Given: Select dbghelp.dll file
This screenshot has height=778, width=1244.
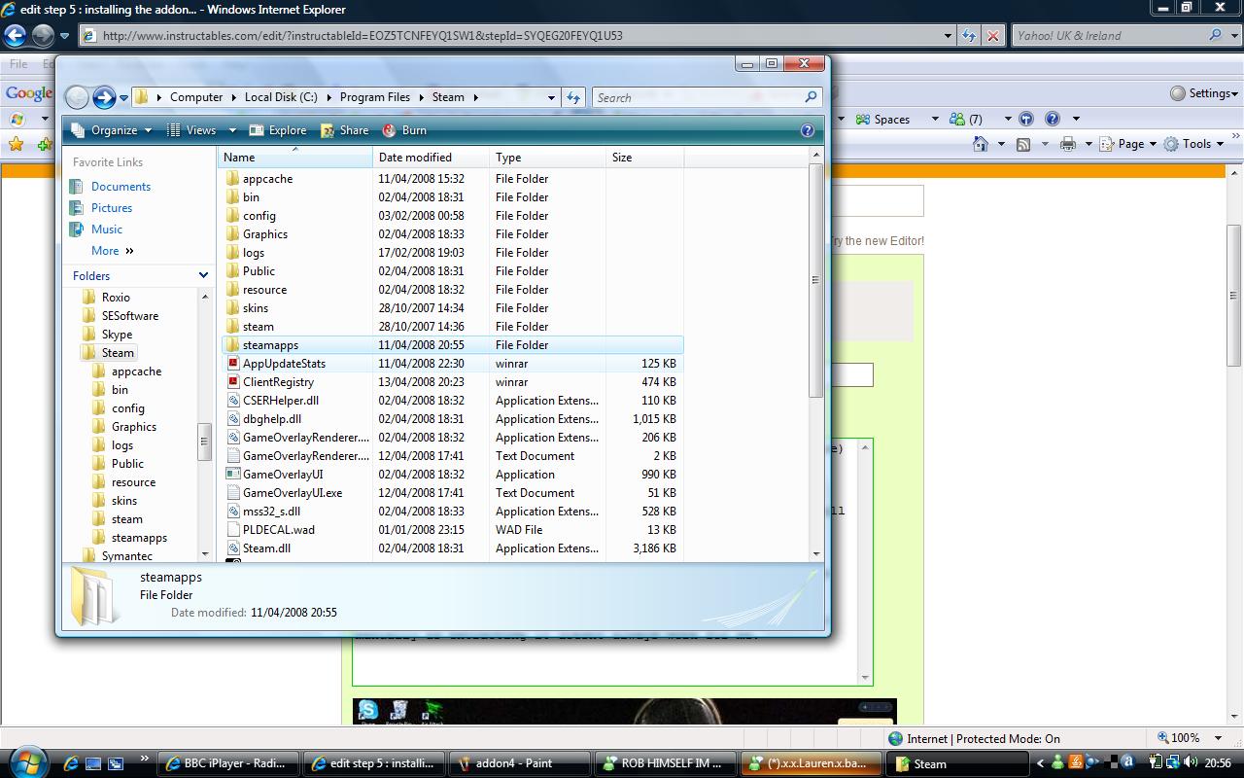Looking at the screenshot, I should click(x=272, y=419).
